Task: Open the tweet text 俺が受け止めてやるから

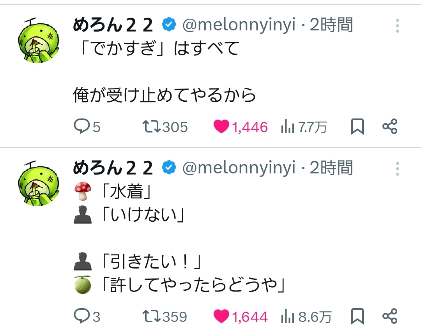Action: point(164,95)
